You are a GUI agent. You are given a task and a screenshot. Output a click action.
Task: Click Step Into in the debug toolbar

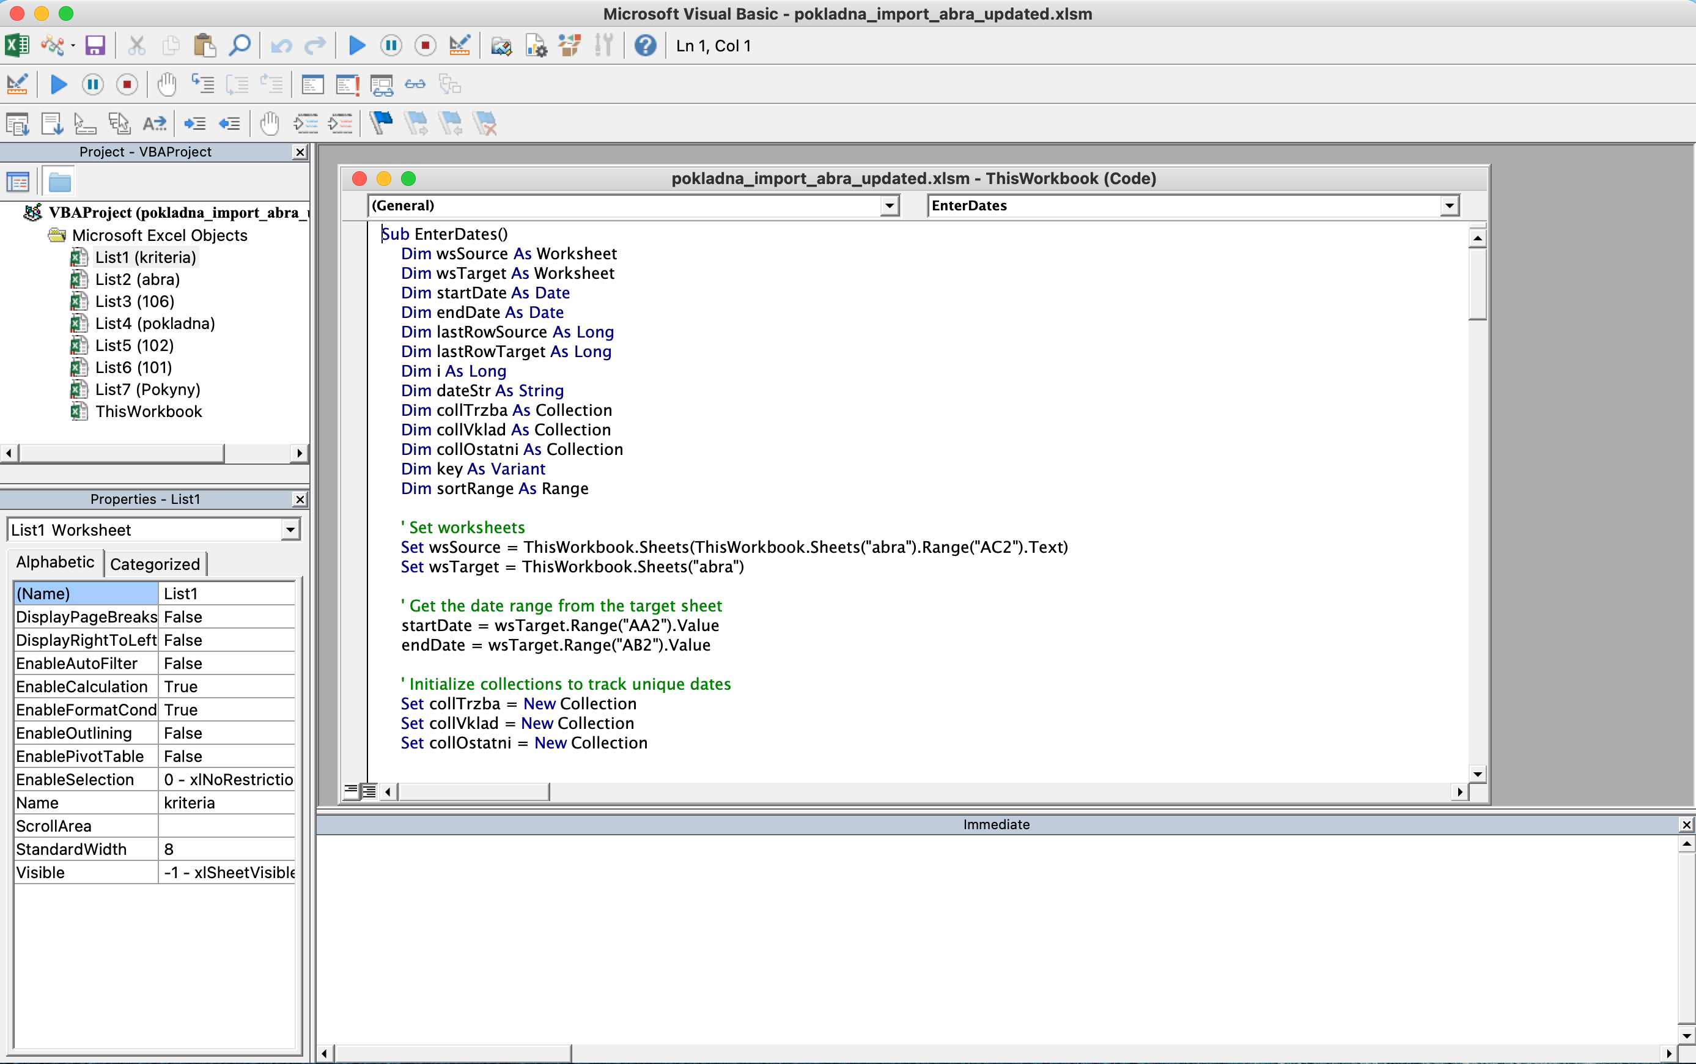pos(204,84)
